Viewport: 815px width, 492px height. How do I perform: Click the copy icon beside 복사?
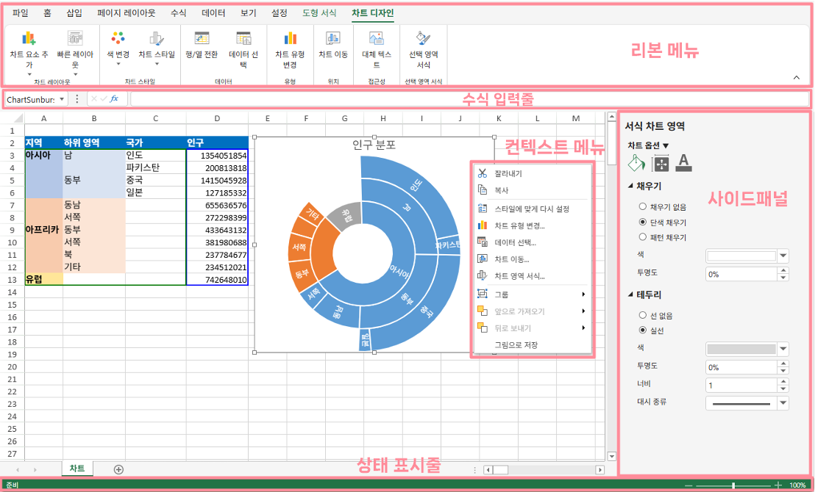click(x=482, y=190)
